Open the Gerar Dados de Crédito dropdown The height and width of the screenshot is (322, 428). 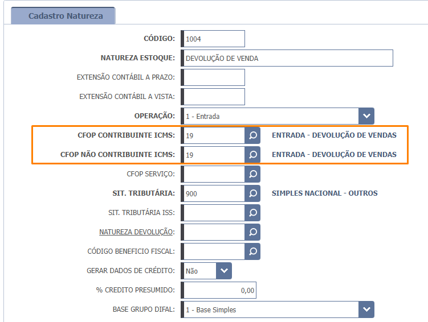224,271
